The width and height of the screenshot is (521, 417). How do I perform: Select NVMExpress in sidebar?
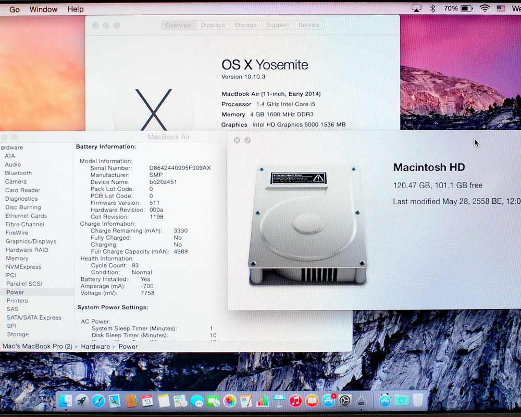23,267
